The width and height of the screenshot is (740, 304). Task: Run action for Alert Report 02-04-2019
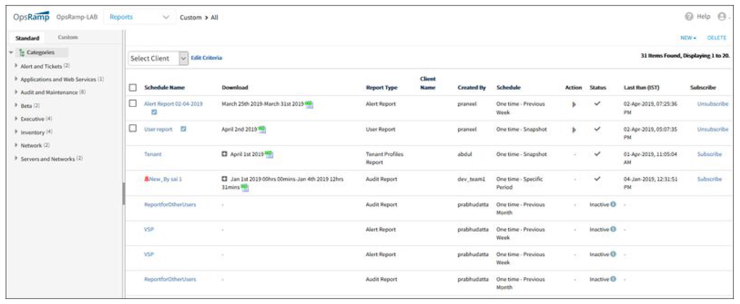tap(574, 104)
